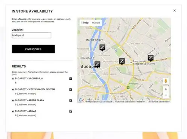Open Budapest - Arena Plaza store result
Image resolution: width=187 pixels, height=139 pixels.
(29, 100)
